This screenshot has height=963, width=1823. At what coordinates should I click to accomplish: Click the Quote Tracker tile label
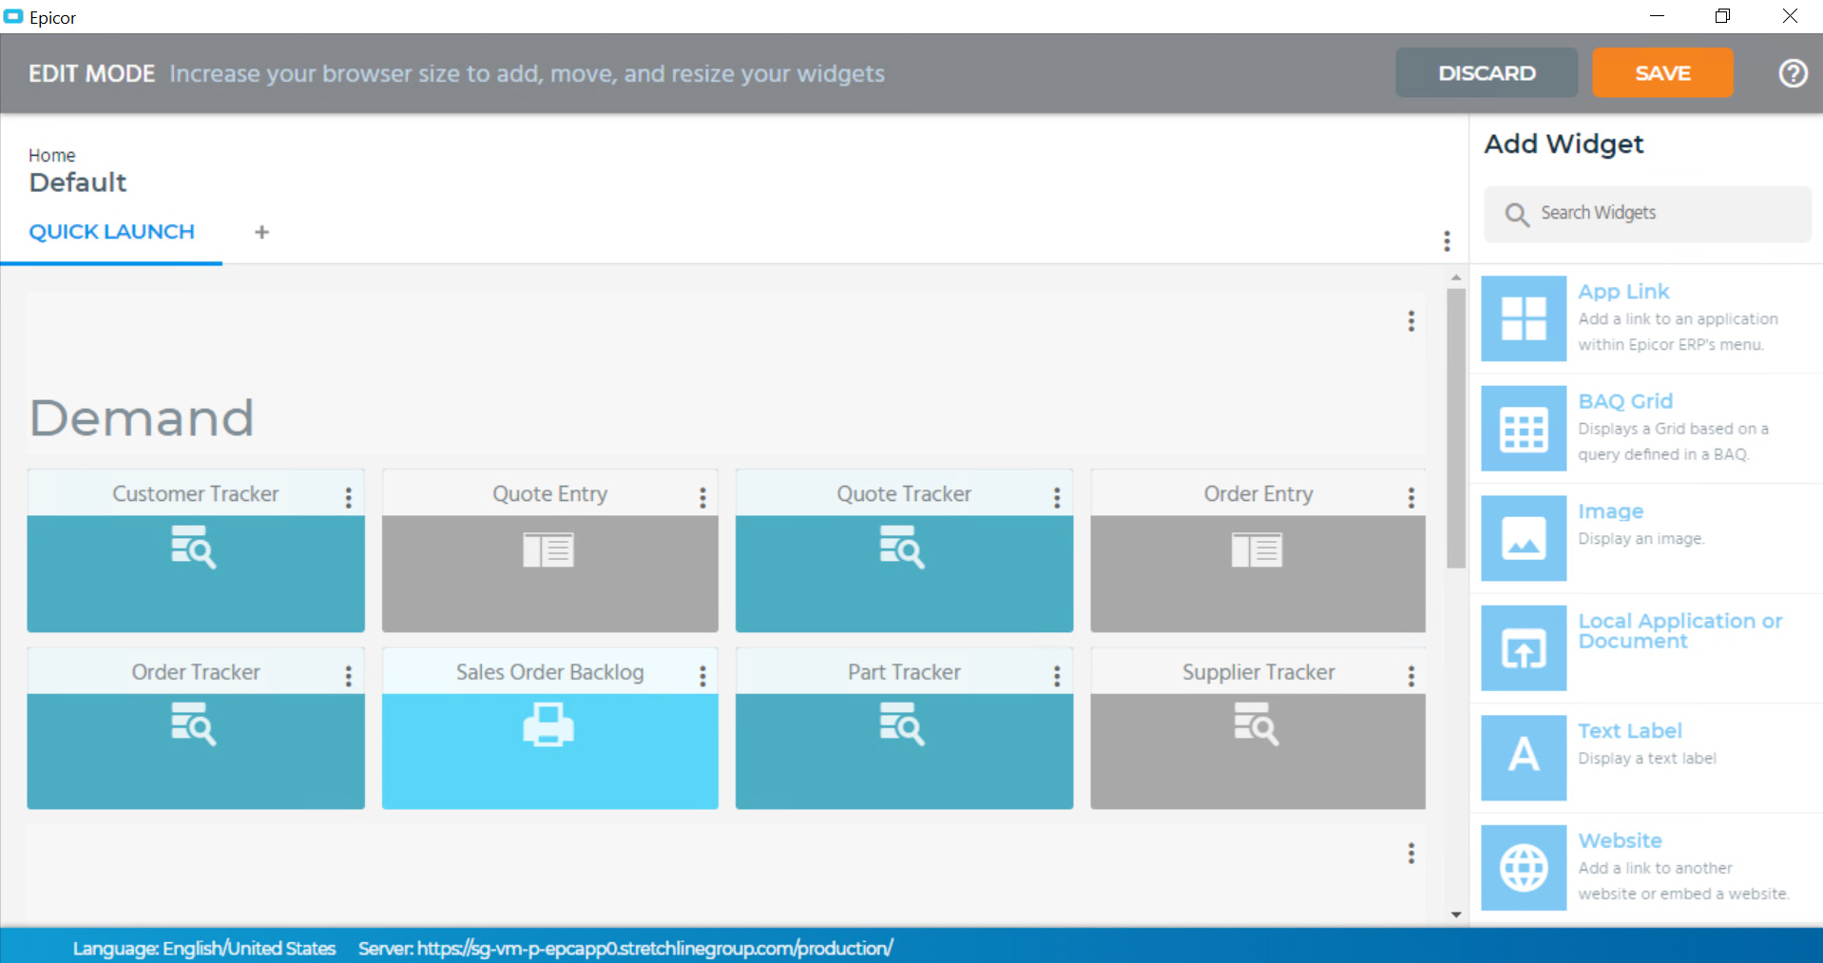coord(904,494)
